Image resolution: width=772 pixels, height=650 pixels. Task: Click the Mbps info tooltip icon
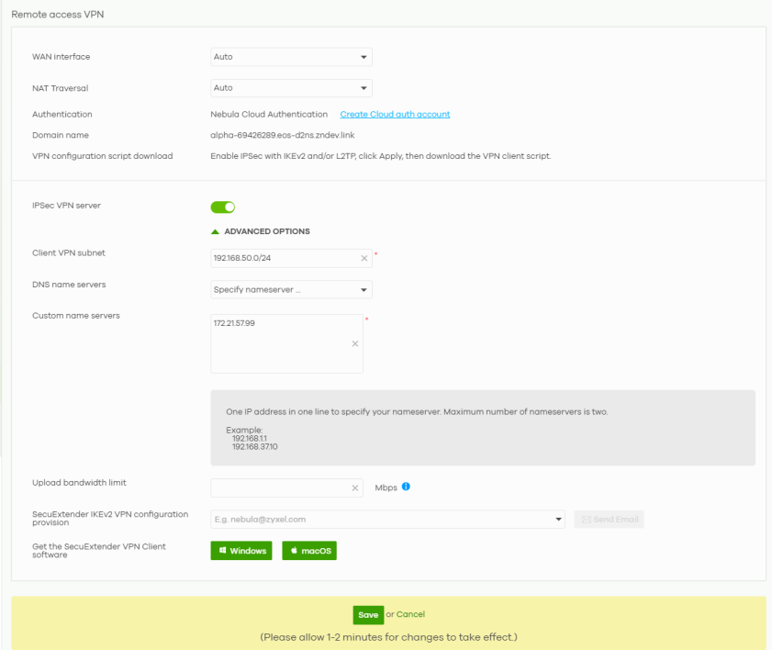406,487
